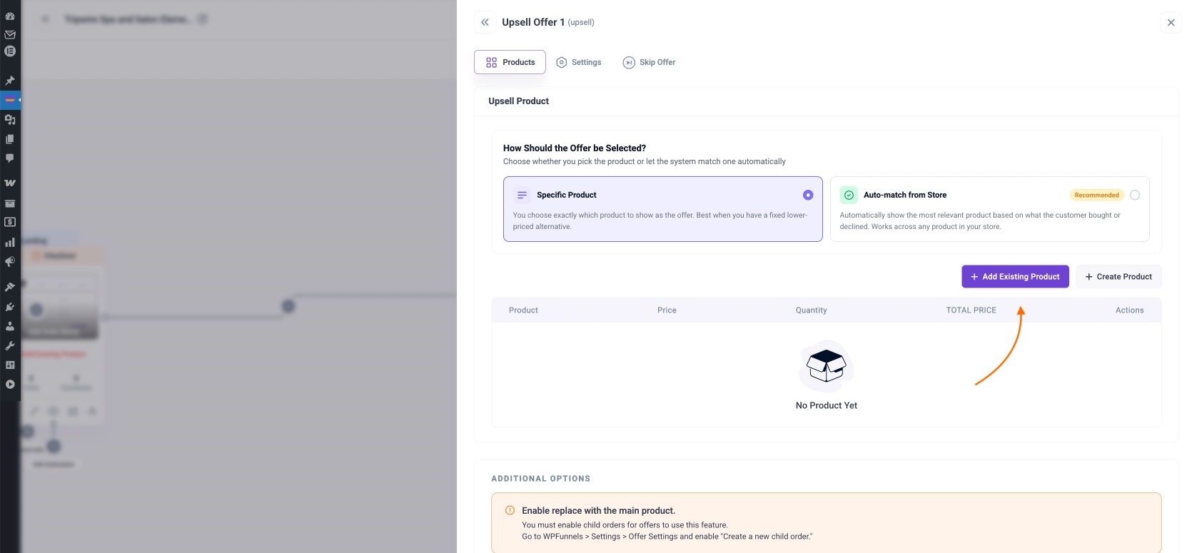Click 'How Should the Offer be Selected?' heading

575,148
